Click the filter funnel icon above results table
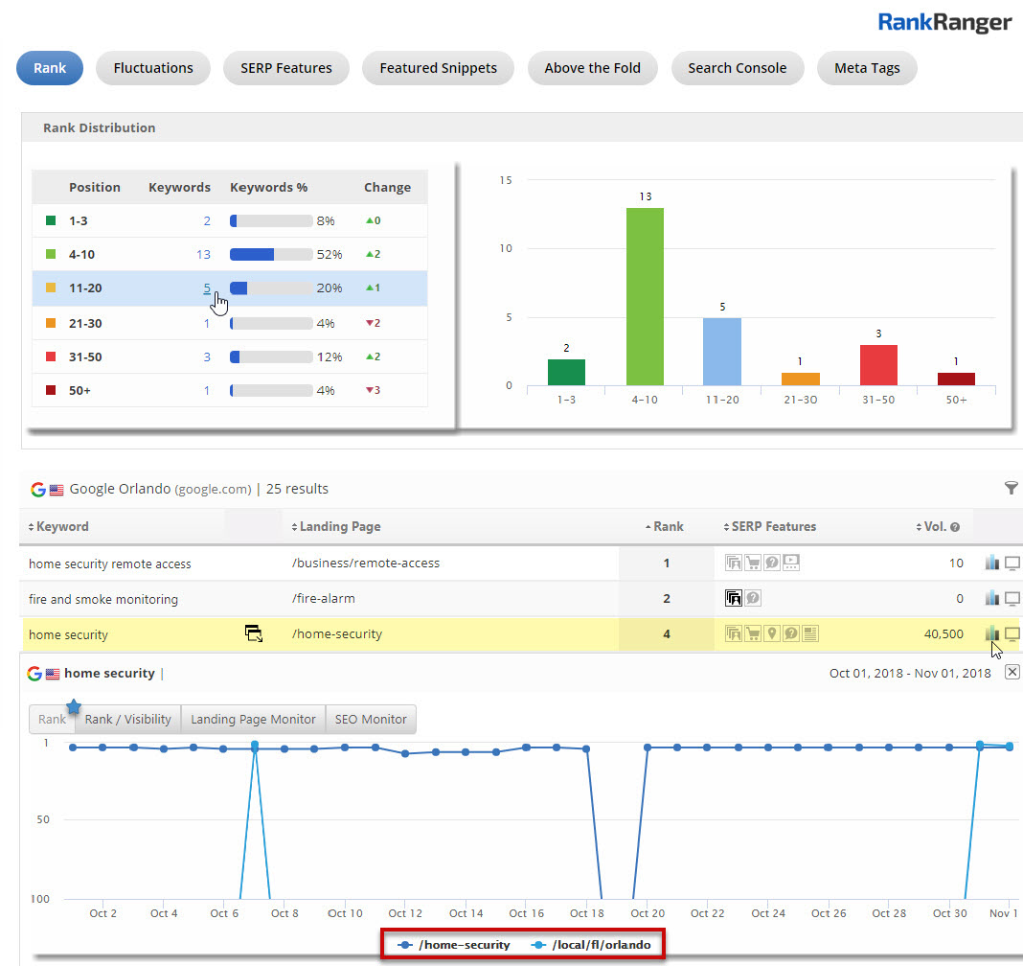 click(1011, 489)
